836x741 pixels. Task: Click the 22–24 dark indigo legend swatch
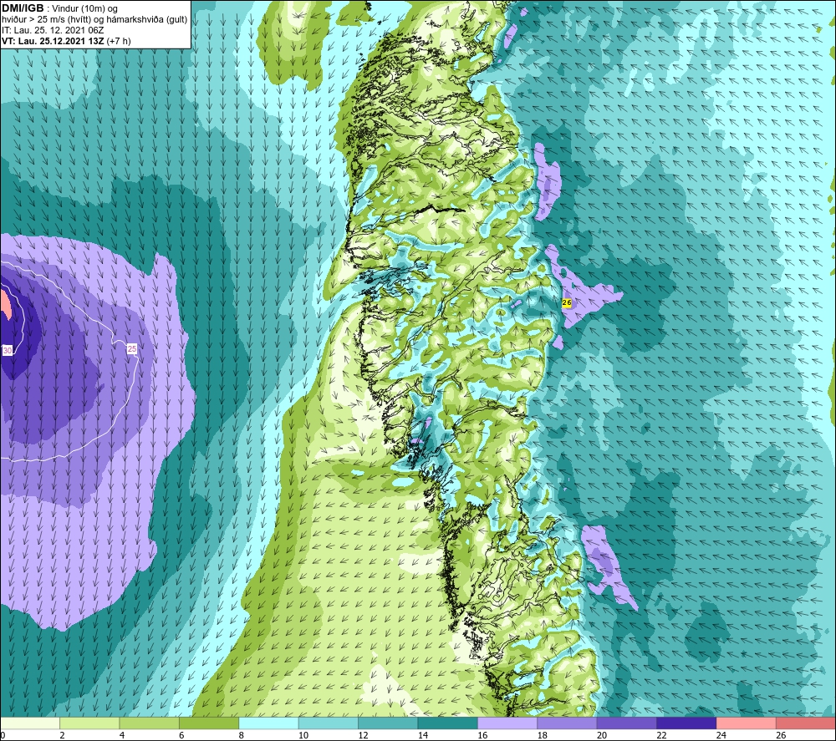pos(686,723)
